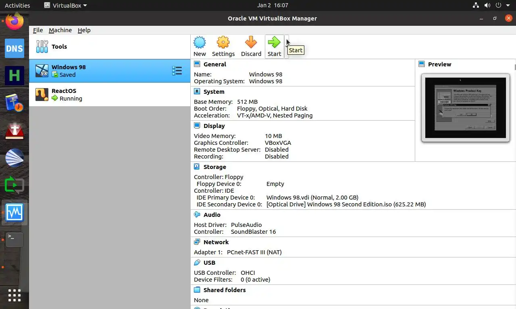Open the Audio section heading link
516x309 pixels.
[212, 215]
